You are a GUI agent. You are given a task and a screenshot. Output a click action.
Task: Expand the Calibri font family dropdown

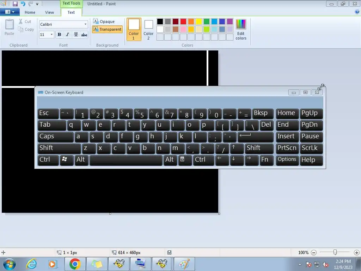tap(85, 24)
